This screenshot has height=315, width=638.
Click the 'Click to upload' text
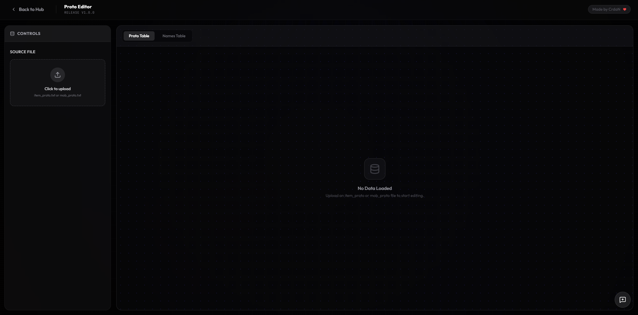pyautogui.click(x=58, y=89)
